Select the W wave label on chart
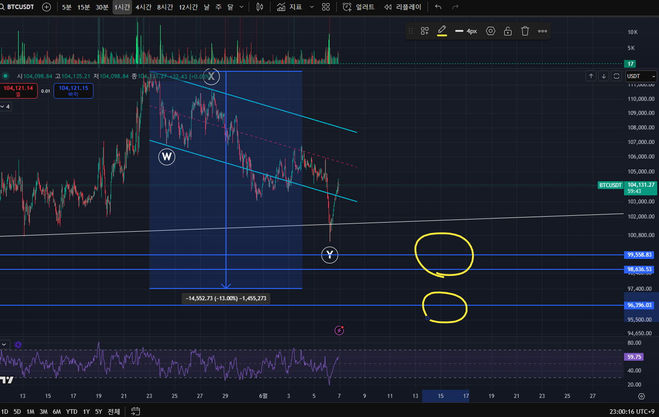Image resolution: width=659 pixels, height=417 pixels. click(167, 157)
